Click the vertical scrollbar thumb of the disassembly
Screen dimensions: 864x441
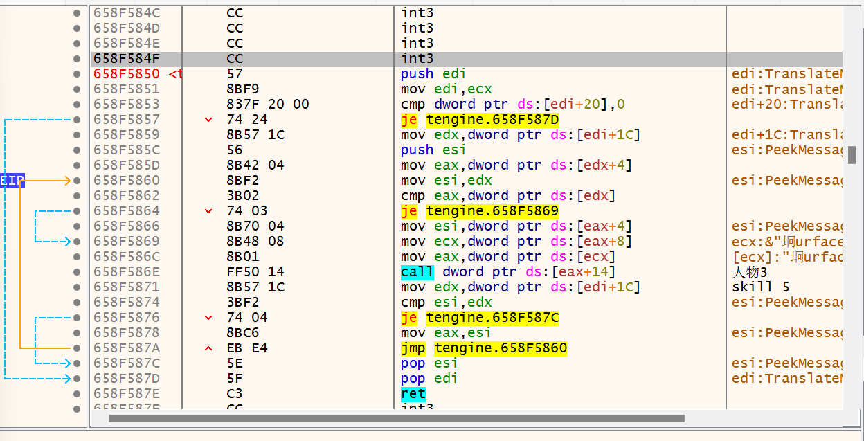click(852, 155)
